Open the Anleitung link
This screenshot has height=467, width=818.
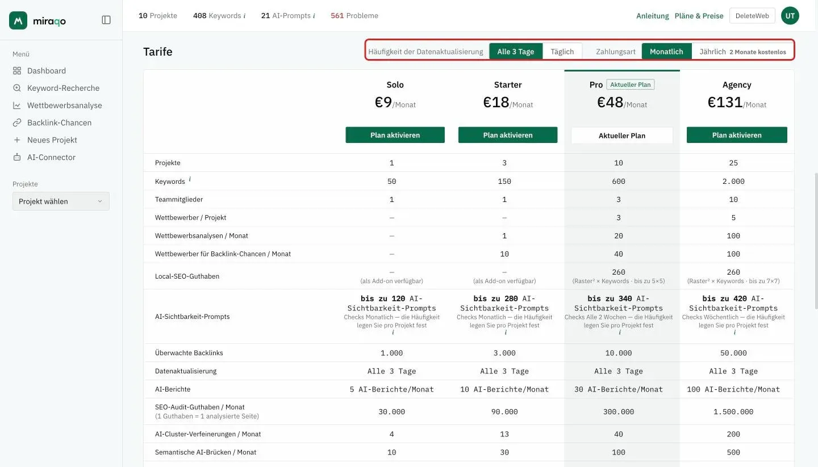pyautogui.click(x=653, y=16)
